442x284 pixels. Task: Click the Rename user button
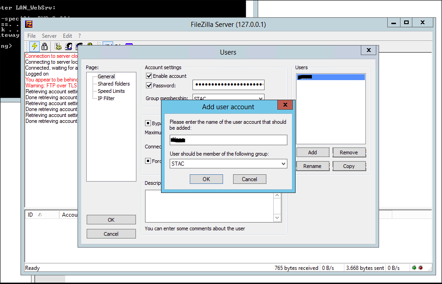click(x=312, y=166)
